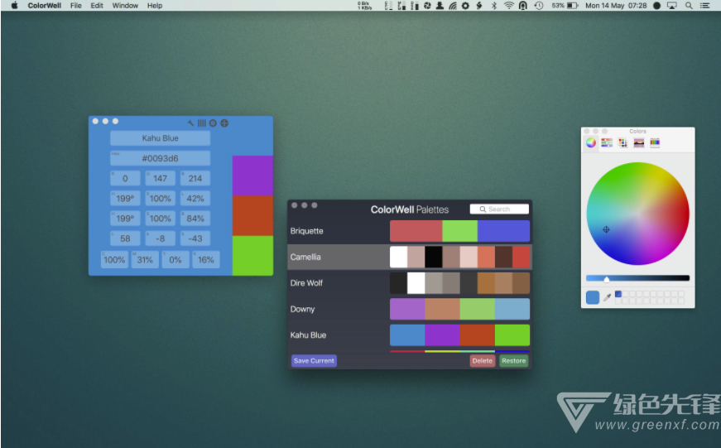Activate the crosshair color picker icon in ColorWell
721x448 pixels.
(x=224, y=123)
